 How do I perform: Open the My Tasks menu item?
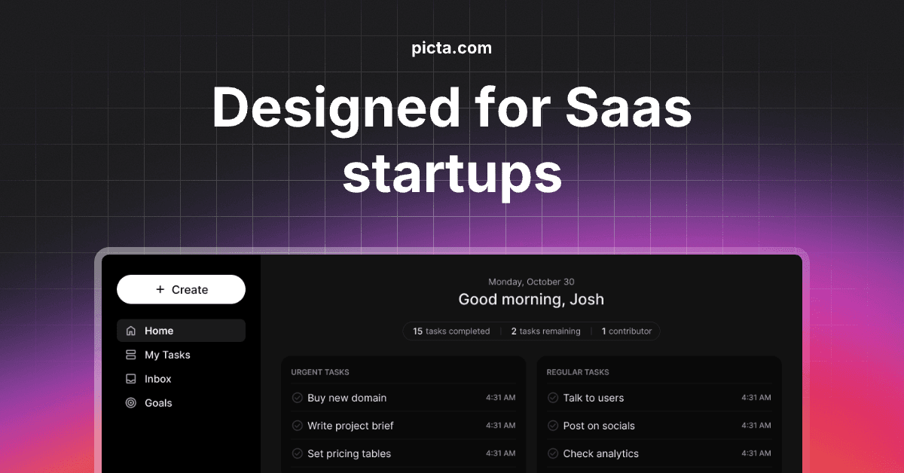click(167, 355)
